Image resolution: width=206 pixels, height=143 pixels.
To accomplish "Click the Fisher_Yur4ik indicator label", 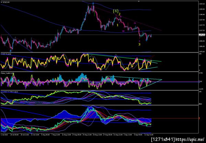I will click(7, 73).
